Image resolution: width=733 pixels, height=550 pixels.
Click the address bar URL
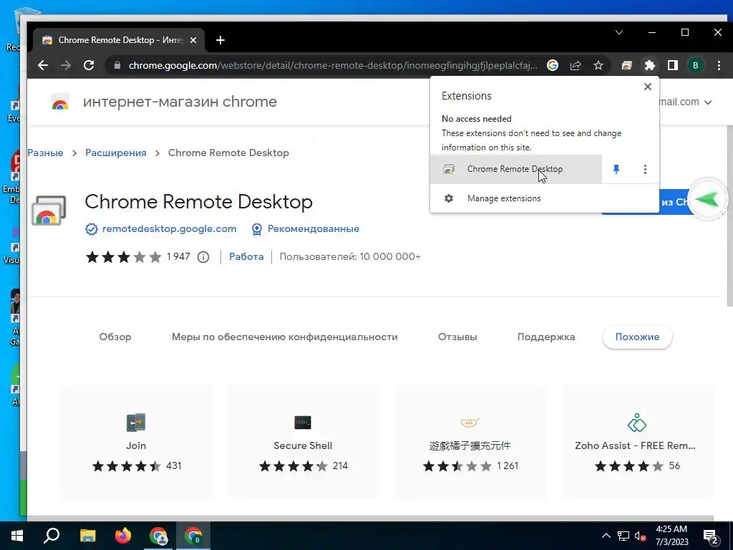[333, 65]
